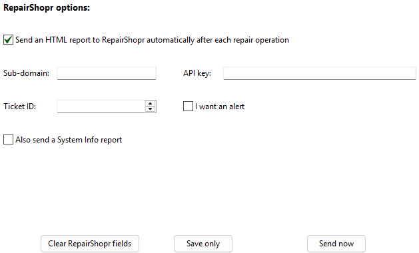Enable the I want an alert checkbox
This screenshot has height=253, width=419.
point(188,107)
